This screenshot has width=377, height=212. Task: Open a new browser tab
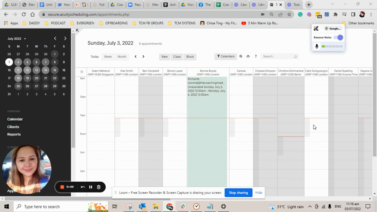tap(308, 4)
